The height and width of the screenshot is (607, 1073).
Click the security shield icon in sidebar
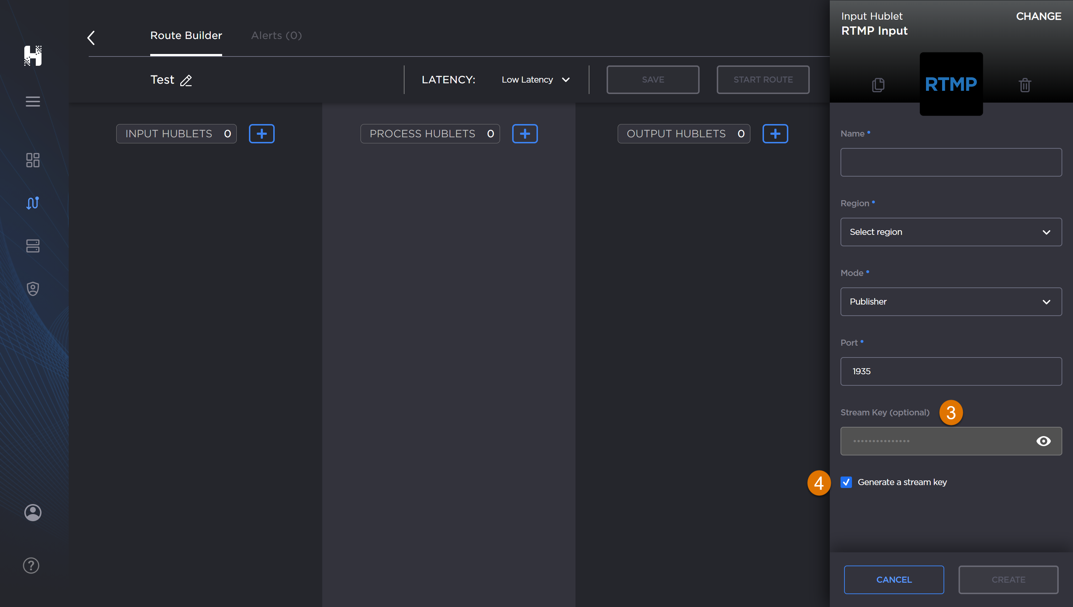point(33,288)
